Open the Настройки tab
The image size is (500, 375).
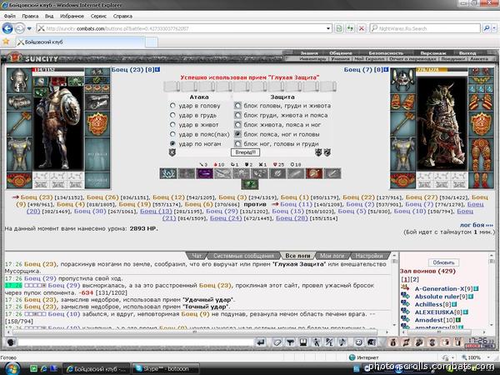(369, 256)
